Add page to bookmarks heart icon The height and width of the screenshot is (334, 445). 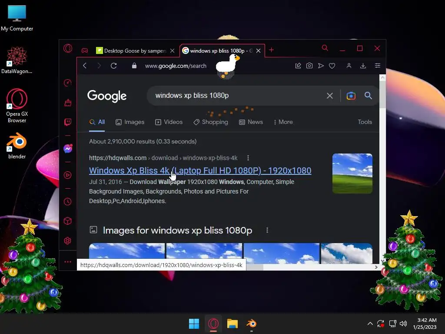coord(332,66)
